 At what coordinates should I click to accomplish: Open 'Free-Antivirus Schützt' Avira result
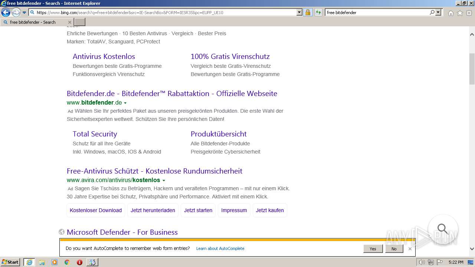pyautogui.click(x=154, y=171)
